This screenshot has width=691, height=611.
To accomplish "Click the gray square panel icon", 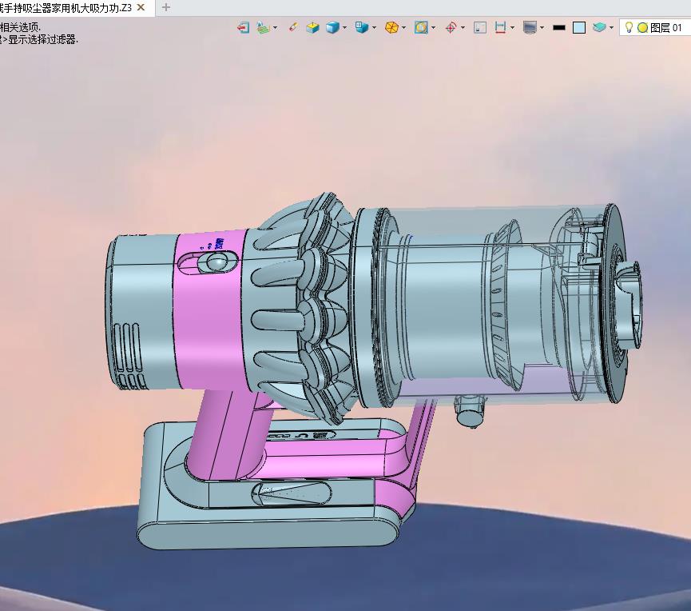I will [x=480, y=28].
